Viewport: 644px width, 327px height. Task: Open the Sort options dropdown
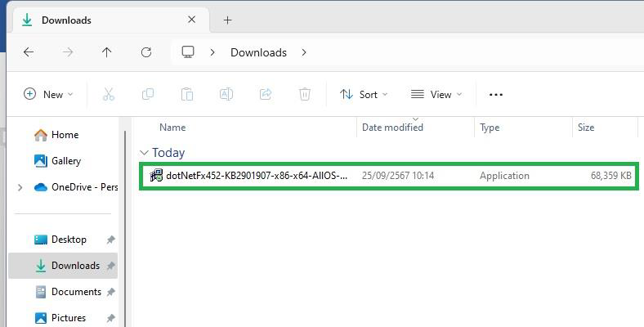pos(364,95)
